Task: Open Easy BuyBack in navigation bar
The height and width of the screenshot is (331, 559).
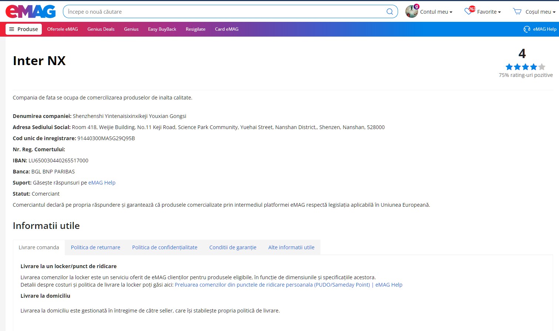Action: point(162,29)
